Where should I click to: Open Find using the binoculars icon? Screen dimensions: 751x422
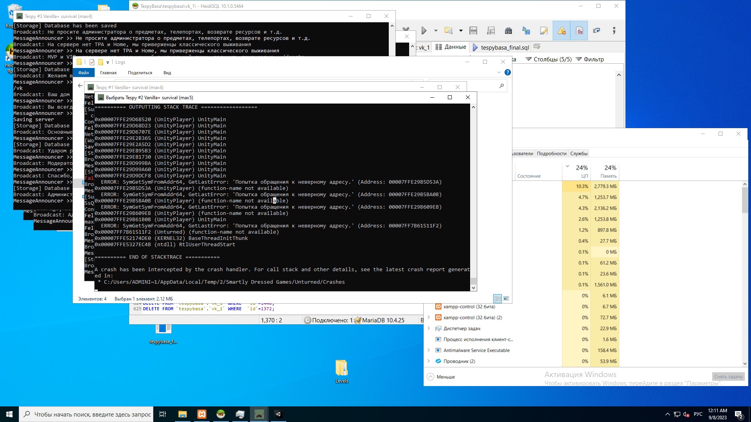[508, 30]
